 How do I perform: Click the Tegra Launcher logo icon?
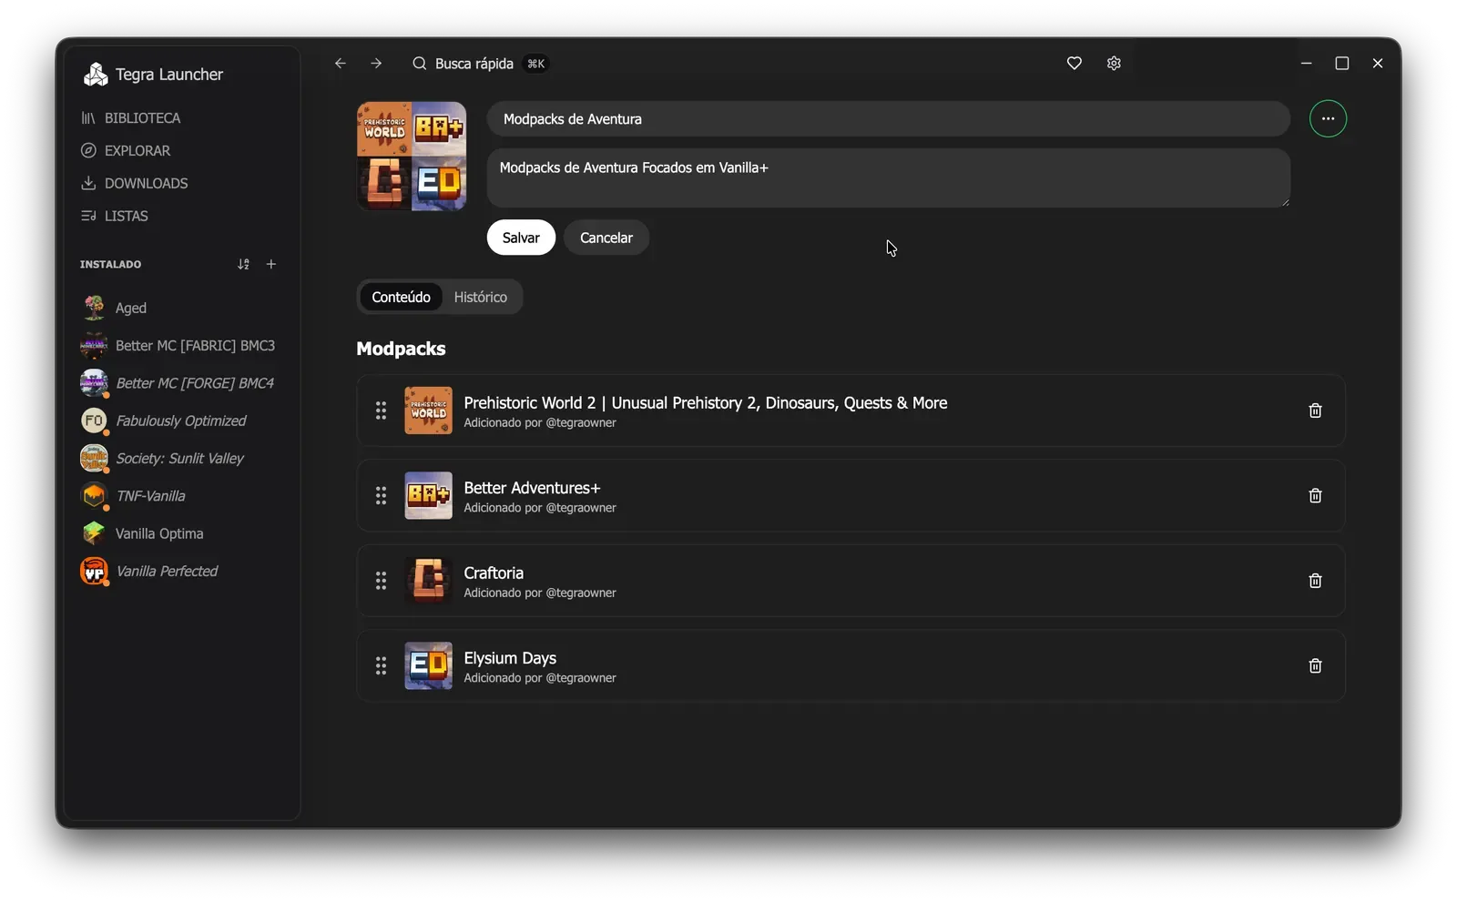[x=95, y=75]
